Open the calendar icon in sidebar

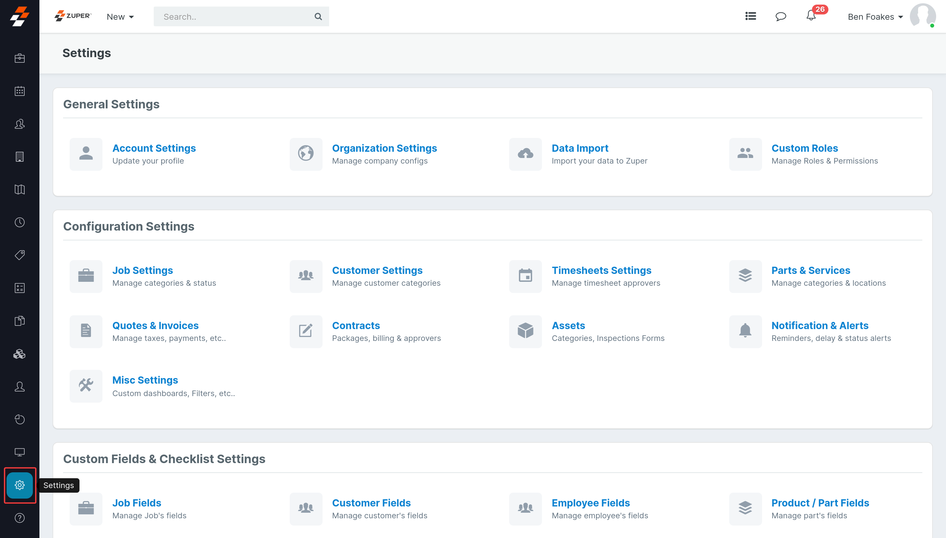tap(20, 91)
